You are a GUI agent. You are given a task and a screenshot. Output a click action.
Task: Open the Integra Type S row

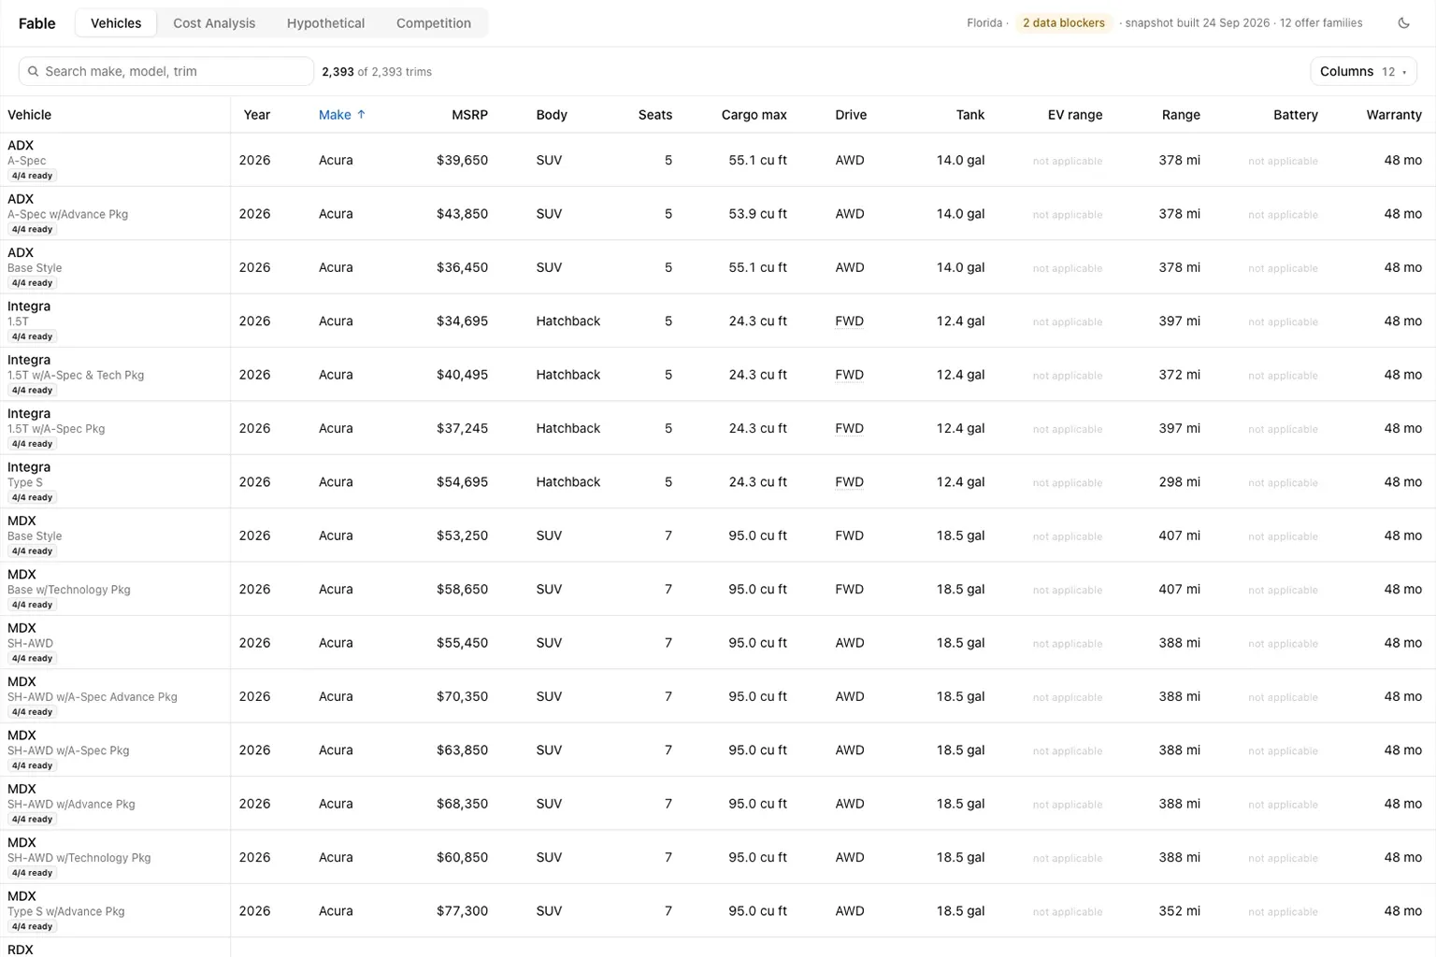point(718,481)
